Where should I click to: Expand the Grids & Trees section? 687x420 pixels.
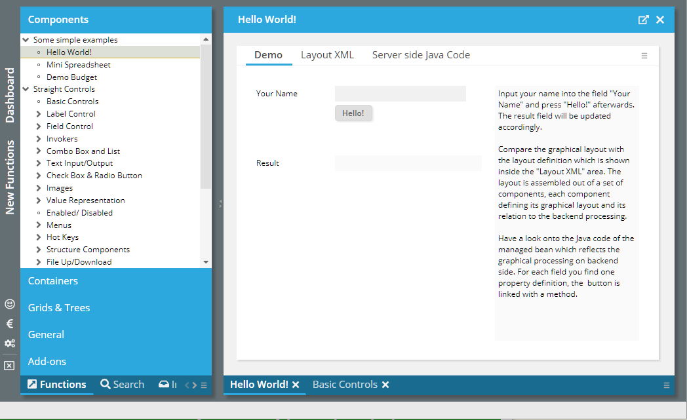[x=59, y=307]
